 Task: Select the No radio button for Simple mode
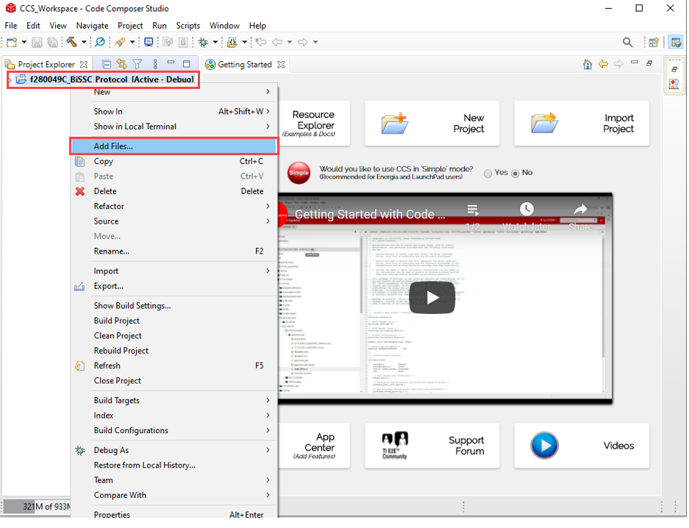(x=515, y=173)
